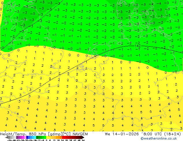Click the '54' legend scale label

point(83,140)
